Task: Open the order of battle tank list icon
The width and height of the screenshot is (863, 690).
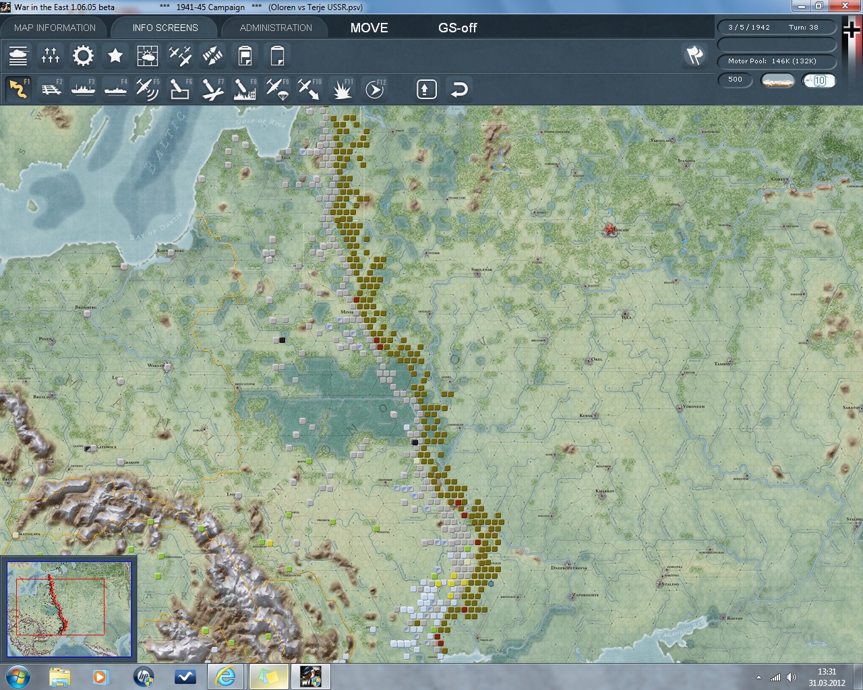Action: [x=18, y=55]
